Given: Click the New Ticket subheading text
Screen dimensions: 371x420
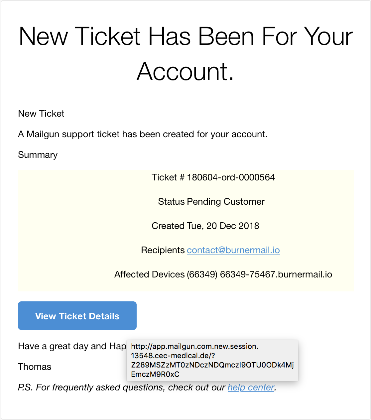Looking at the screenshot, I should 41,114.
